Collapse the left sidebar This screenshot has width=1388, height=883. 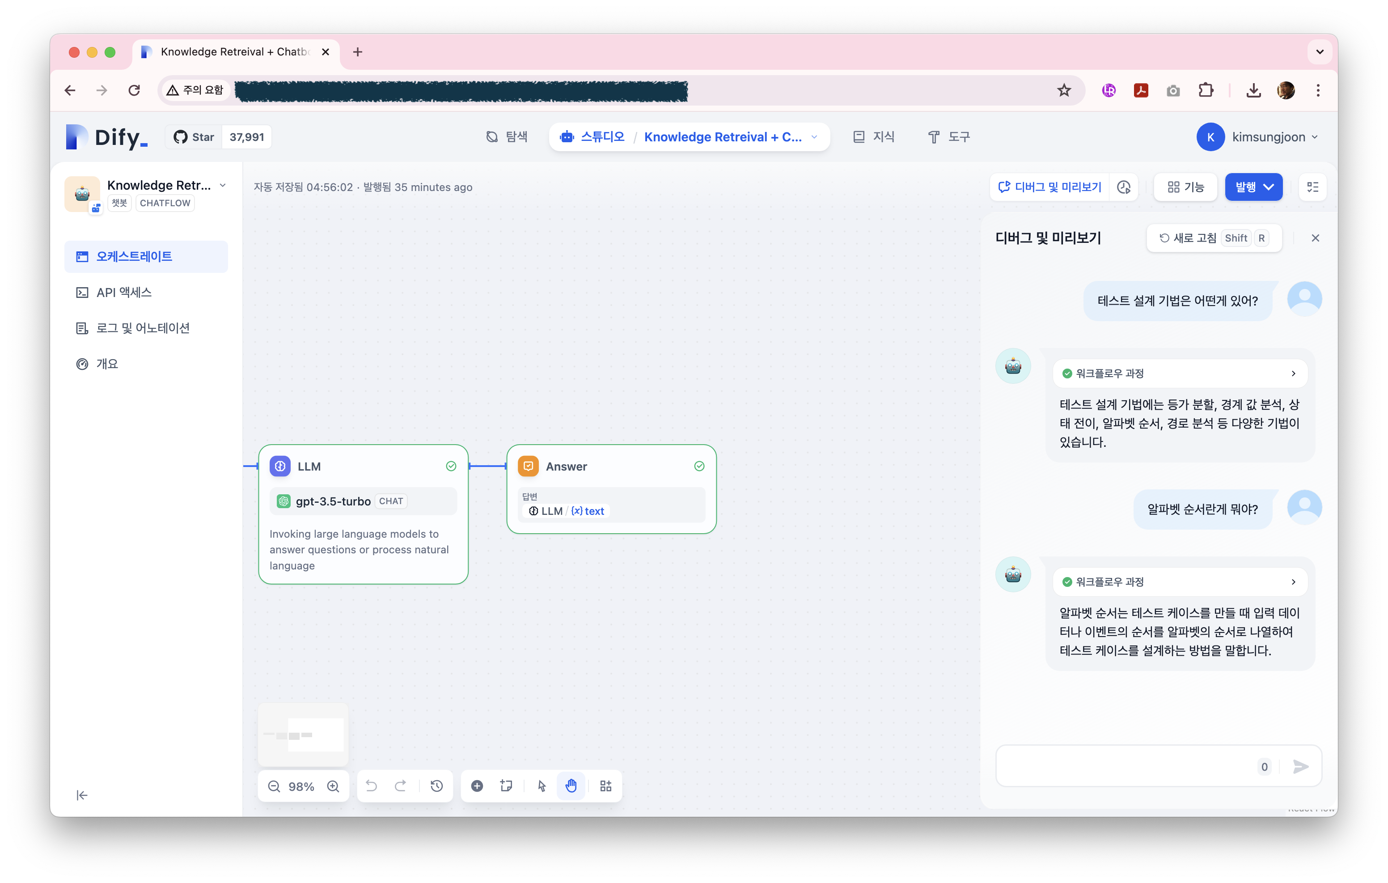(x=82, y=795)
